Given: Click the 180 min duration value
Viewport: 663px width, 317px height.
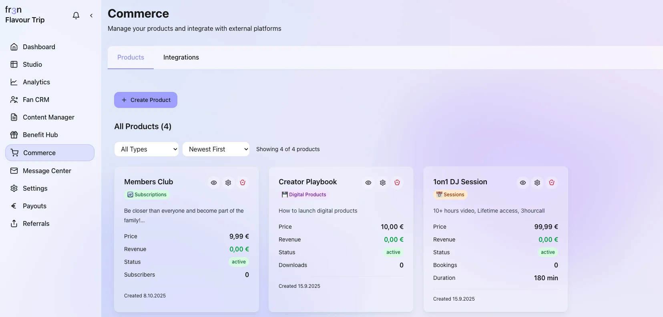Looking at the screenshot, I should pyautogui.click(x=546, y=278).
